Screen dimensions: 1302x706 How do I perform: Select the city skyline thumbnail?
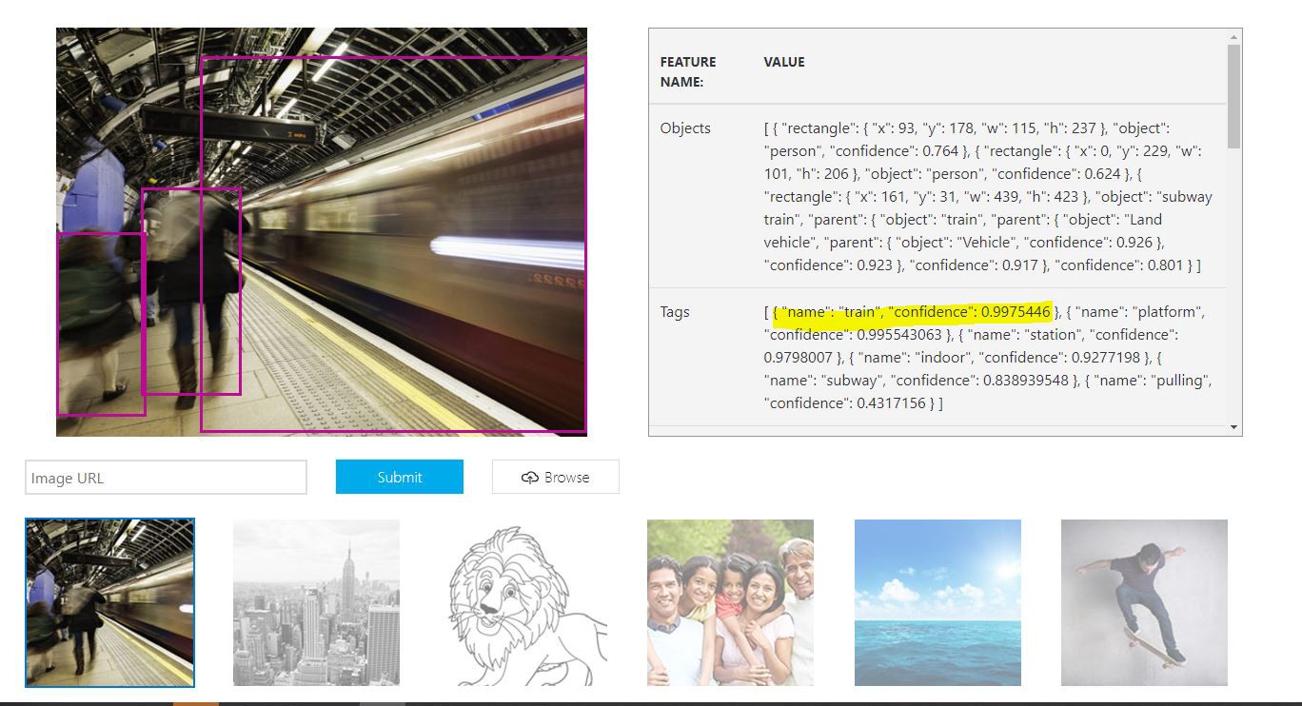tap(316, 602)
